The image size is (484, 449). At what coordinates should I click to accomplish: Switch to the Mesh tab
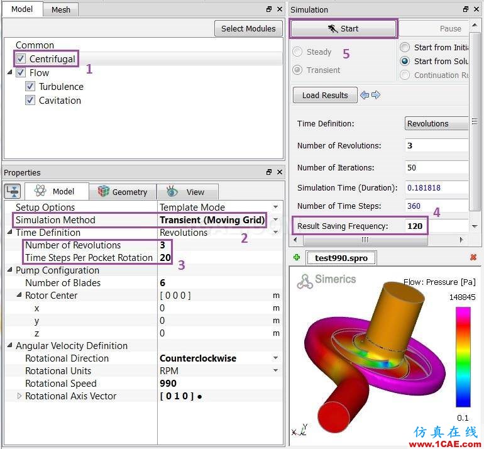point(61,10)
